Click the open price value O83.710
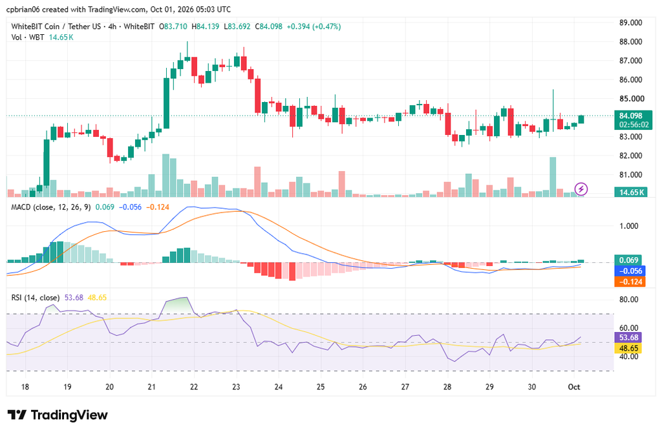Screen dimensions: 662x434 (173, 26)
